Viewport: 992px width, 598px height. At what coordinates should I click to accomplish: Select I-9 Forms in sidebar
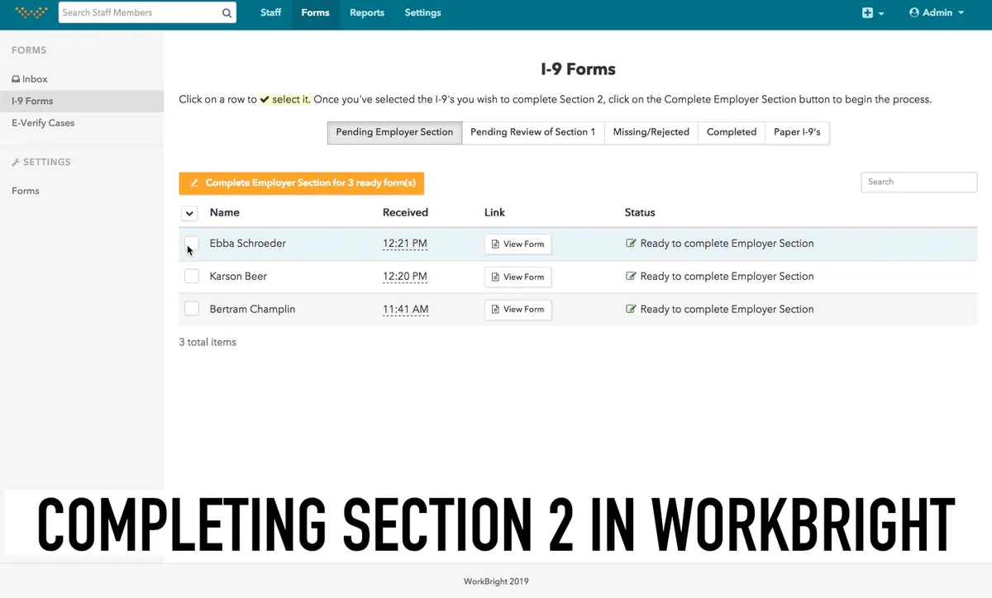pyautogui.click(x=82, y=101)
